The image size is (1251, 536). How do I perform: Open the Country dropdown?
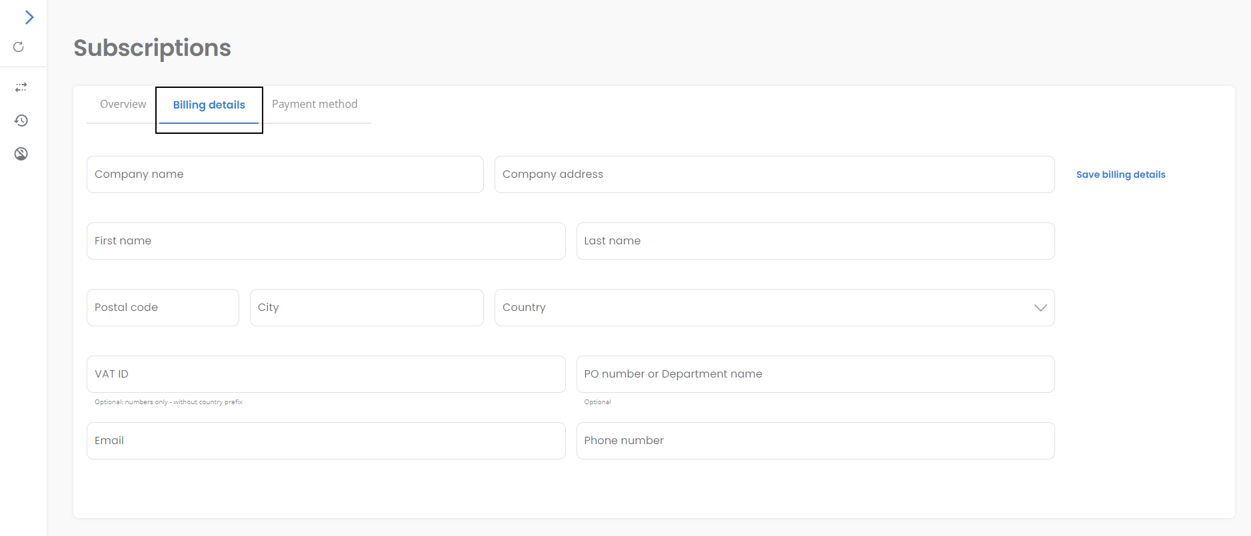[x=774, y=308]
